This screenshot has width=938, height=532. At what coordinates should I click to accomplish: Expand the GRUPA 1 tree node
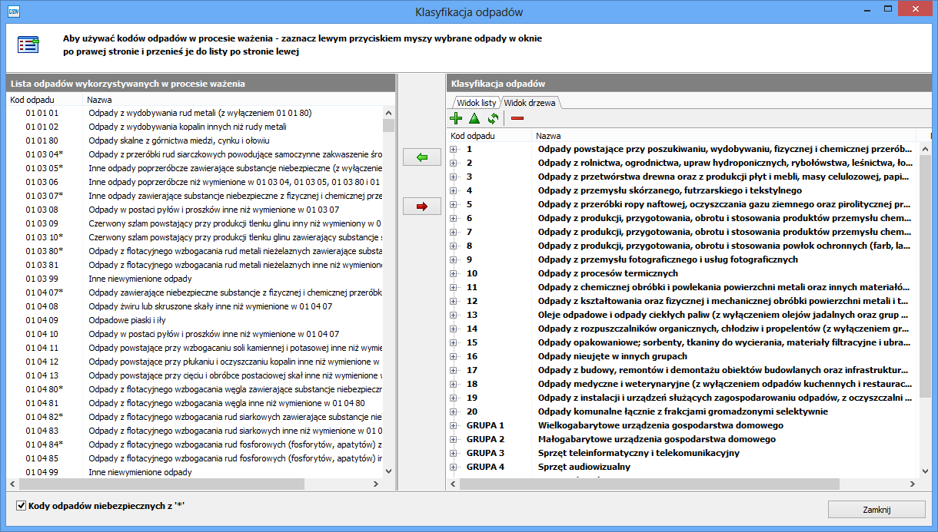tap(454, 425)
